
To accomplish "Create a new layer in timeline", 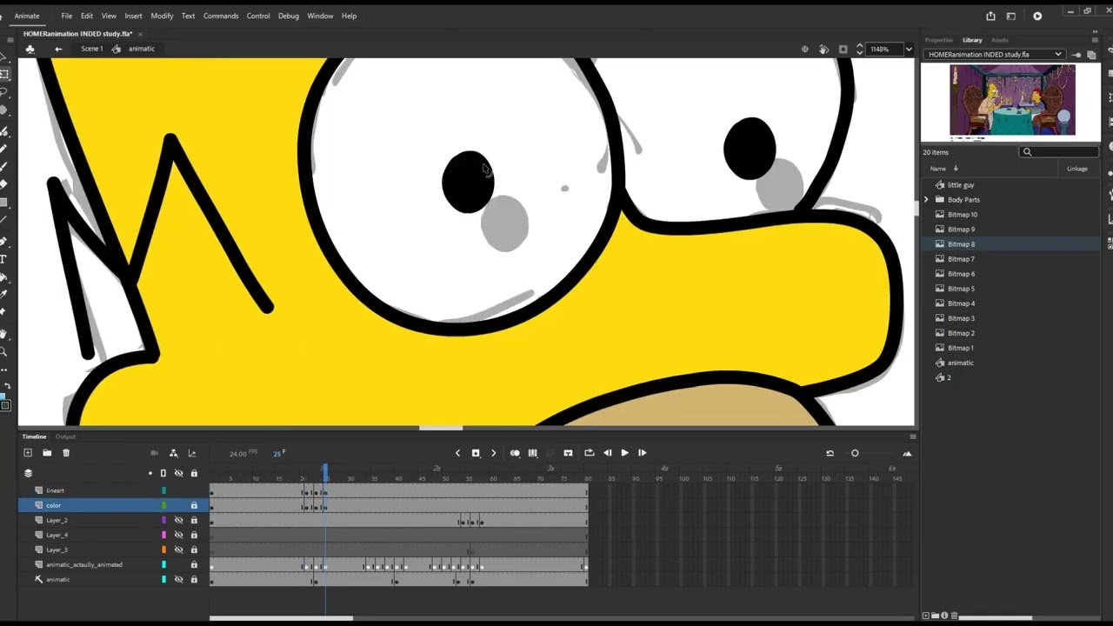I will pyautogui.click(x=28, y=453).
